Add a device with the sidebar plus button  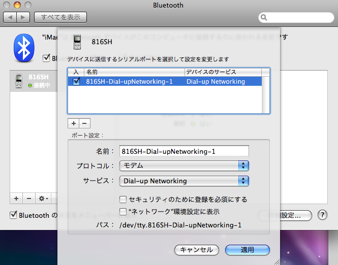tap(16, 198)
